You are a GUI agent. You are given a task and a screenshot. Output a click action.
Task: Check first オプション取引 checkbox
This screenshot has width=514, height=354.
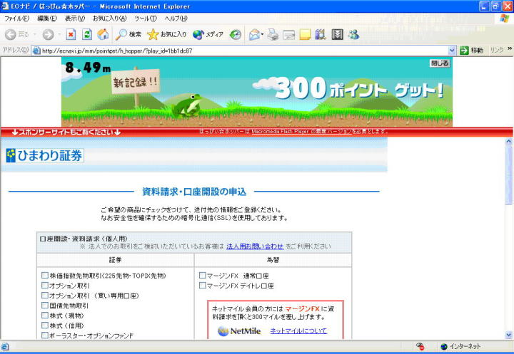pyautogui.click(x=45, y=286)
